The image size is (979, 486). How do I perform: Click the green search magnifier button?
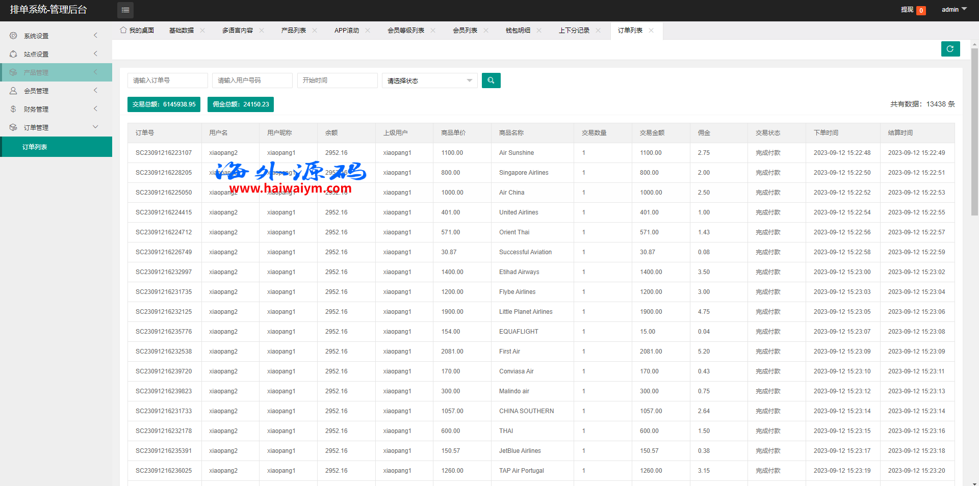tap(491, 80)
